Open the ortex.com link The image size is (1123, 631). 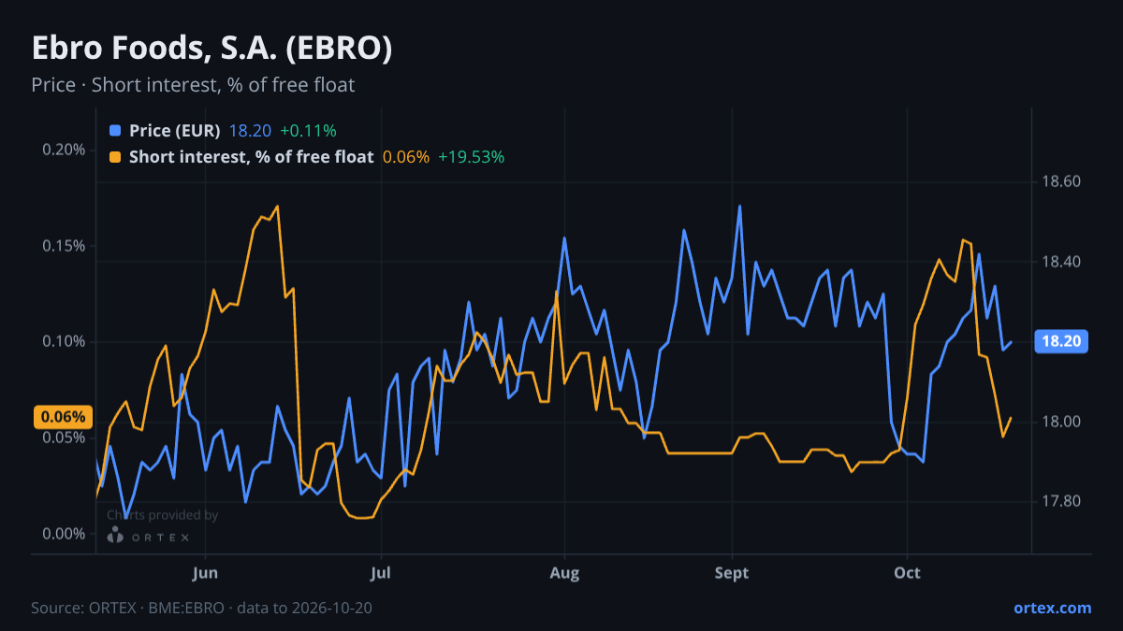[1052, 608]
